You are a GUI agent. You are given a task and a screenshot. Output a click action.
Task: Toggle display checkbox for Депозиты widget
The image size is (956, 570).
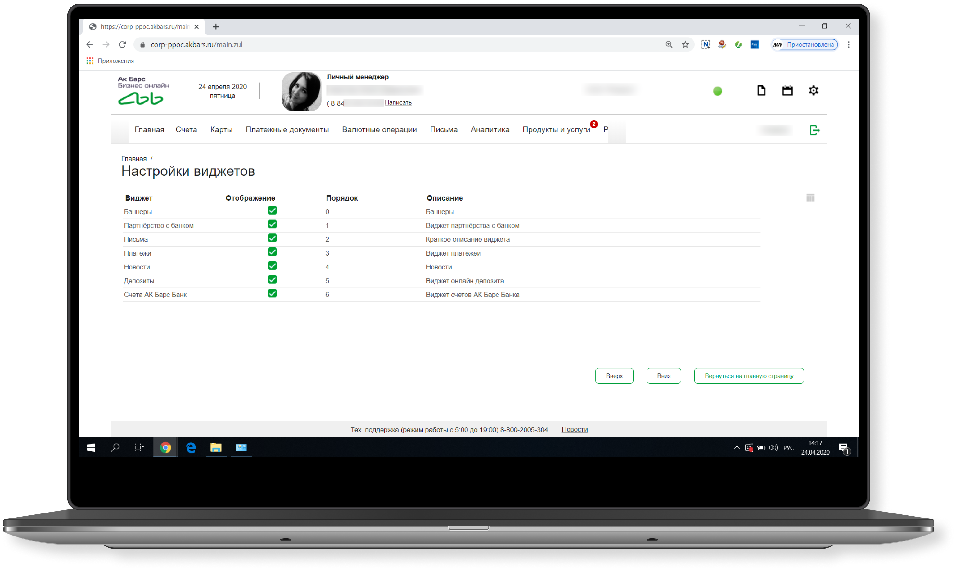[x=272, y=280]
